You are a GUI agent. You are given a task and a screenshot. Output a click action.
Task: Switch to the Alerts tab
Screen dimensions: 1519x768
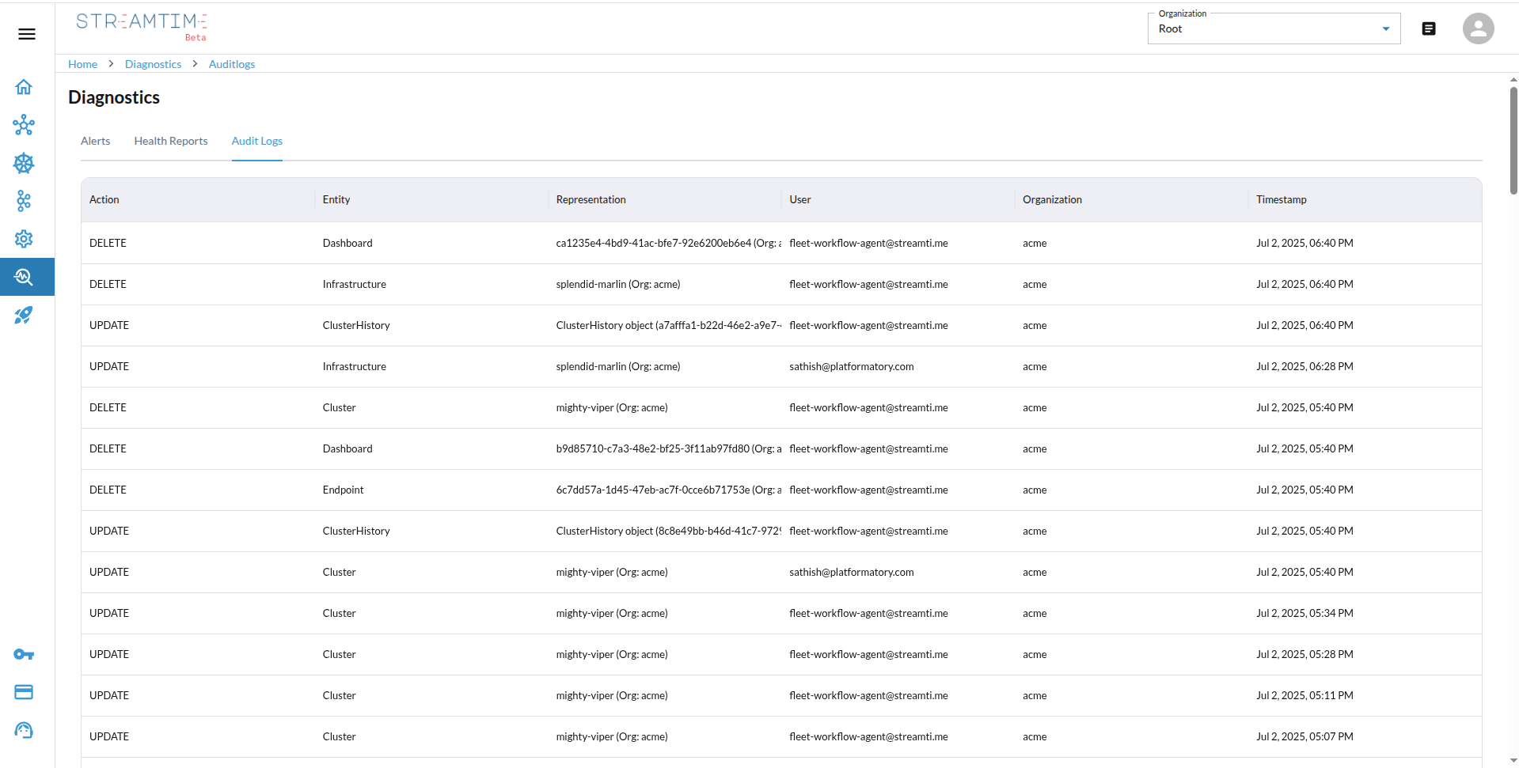click(x=96, y=141)
